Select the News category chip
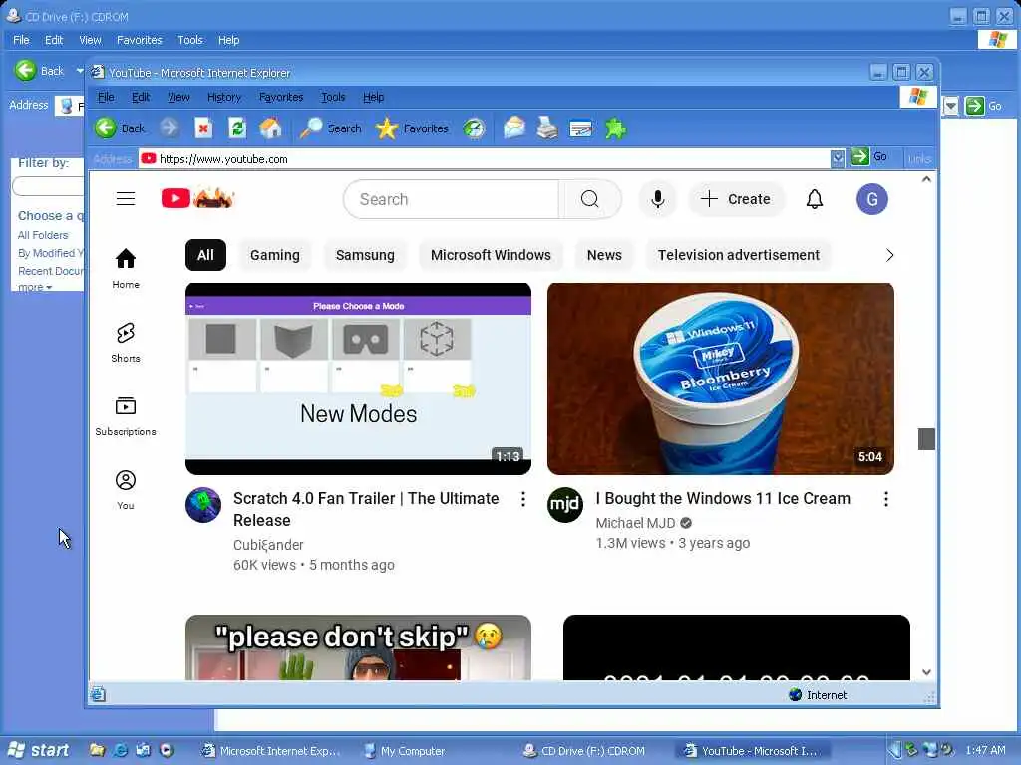The width and height of the screenshot is (1021, 765). [x=604, y=255]
